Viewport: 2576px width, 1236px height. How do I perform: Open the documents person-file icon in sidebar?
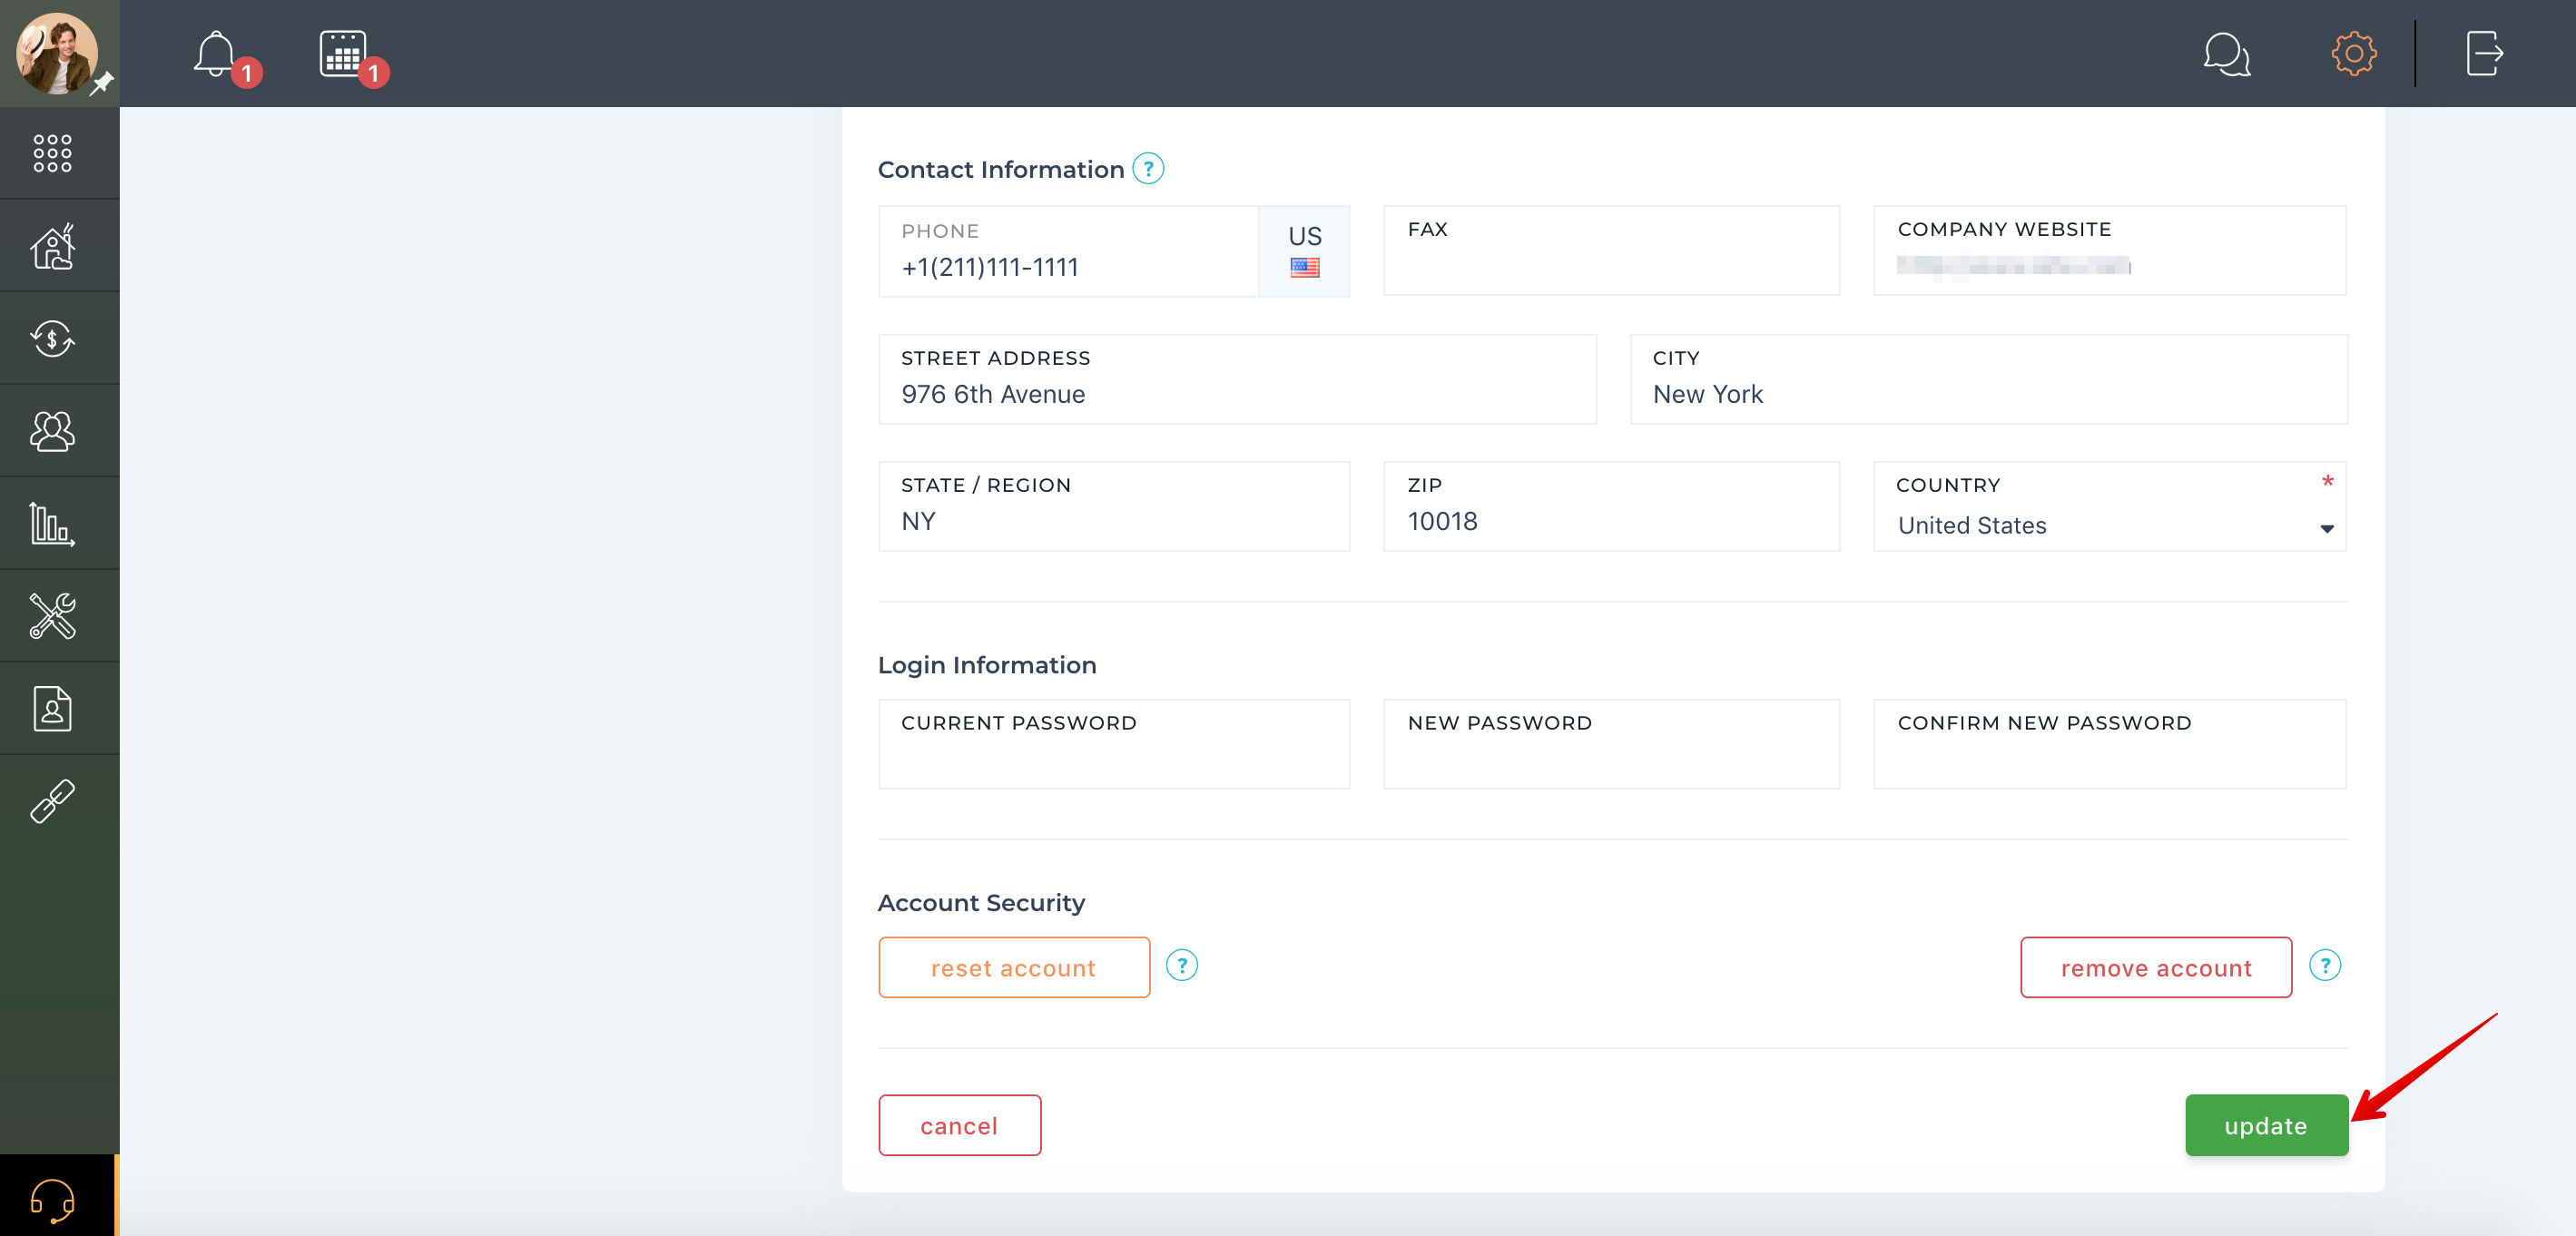52,708
